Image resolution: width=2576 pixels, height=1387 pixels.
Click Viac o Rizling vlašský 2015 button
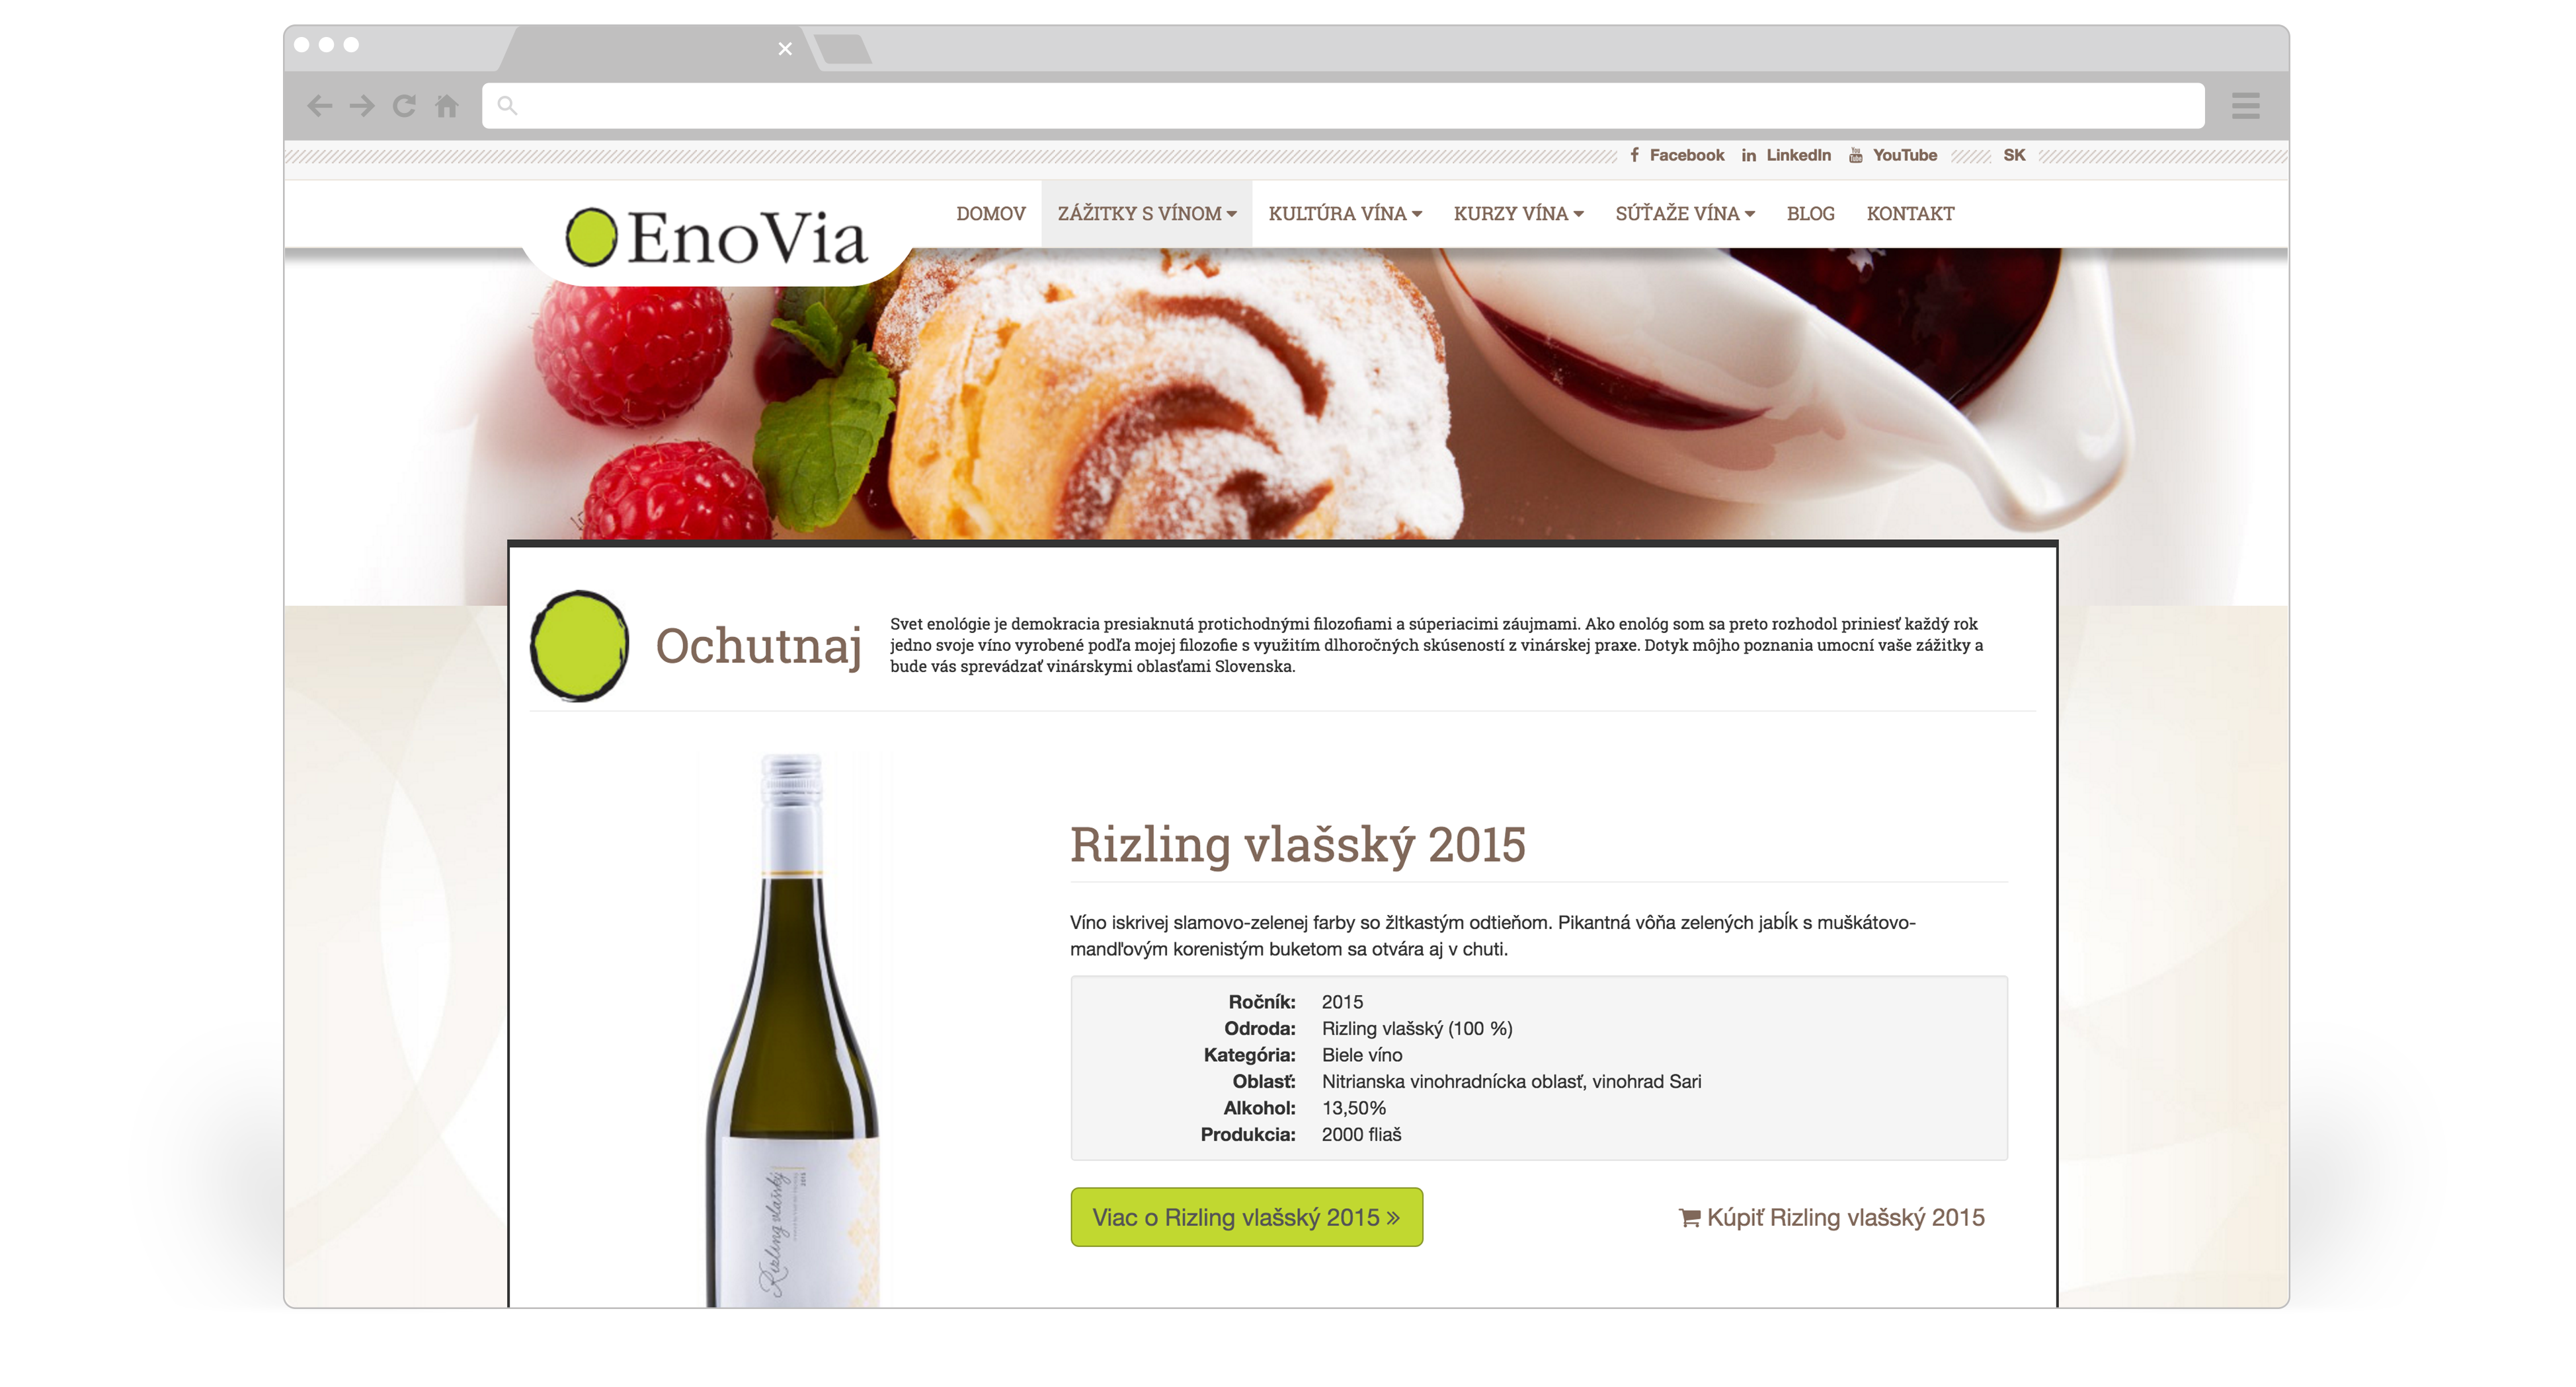coord(1246,1217)
